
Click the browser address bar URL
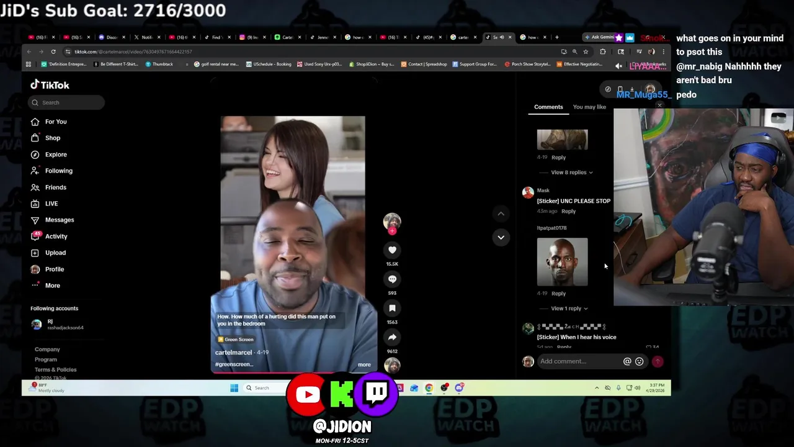133,52
